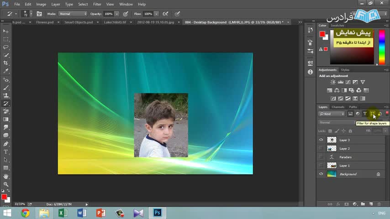
Task: Switch to the Flower.psd document tab
Action: [x=45, y=22]
